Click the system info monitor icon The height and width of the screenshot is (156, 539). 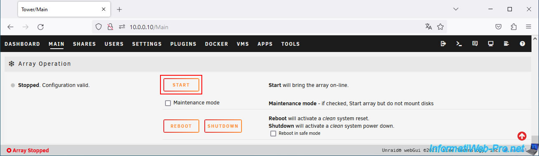coord(491,44)
